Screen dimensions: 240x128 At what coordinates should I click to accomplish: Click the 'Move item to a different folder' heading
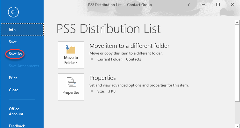point(129,46)
